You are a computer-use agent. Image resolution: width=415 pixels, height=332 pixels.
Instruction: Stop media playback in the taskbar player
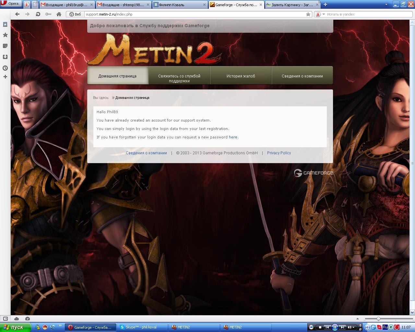pyautogui.click(x=320, y=327)
